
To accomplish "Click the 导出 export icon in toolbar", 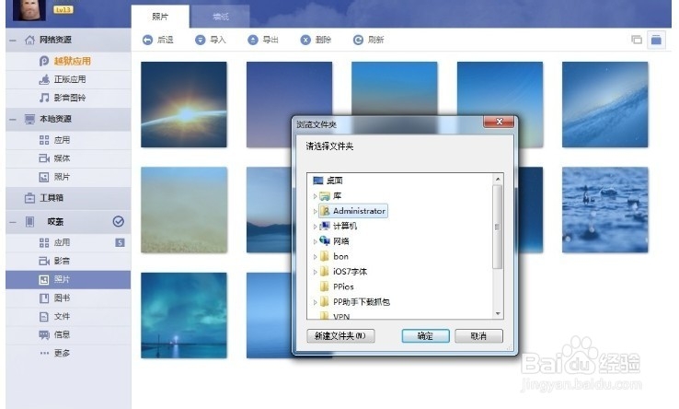I will pos(253,40).
